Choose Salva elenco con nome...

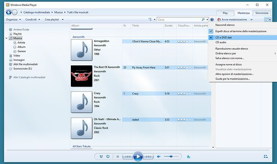(x=243, y=58)
